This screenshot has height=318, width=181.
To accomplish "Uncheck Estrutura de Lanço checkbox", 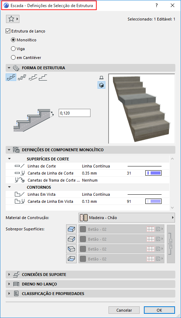I will (8, 31).
